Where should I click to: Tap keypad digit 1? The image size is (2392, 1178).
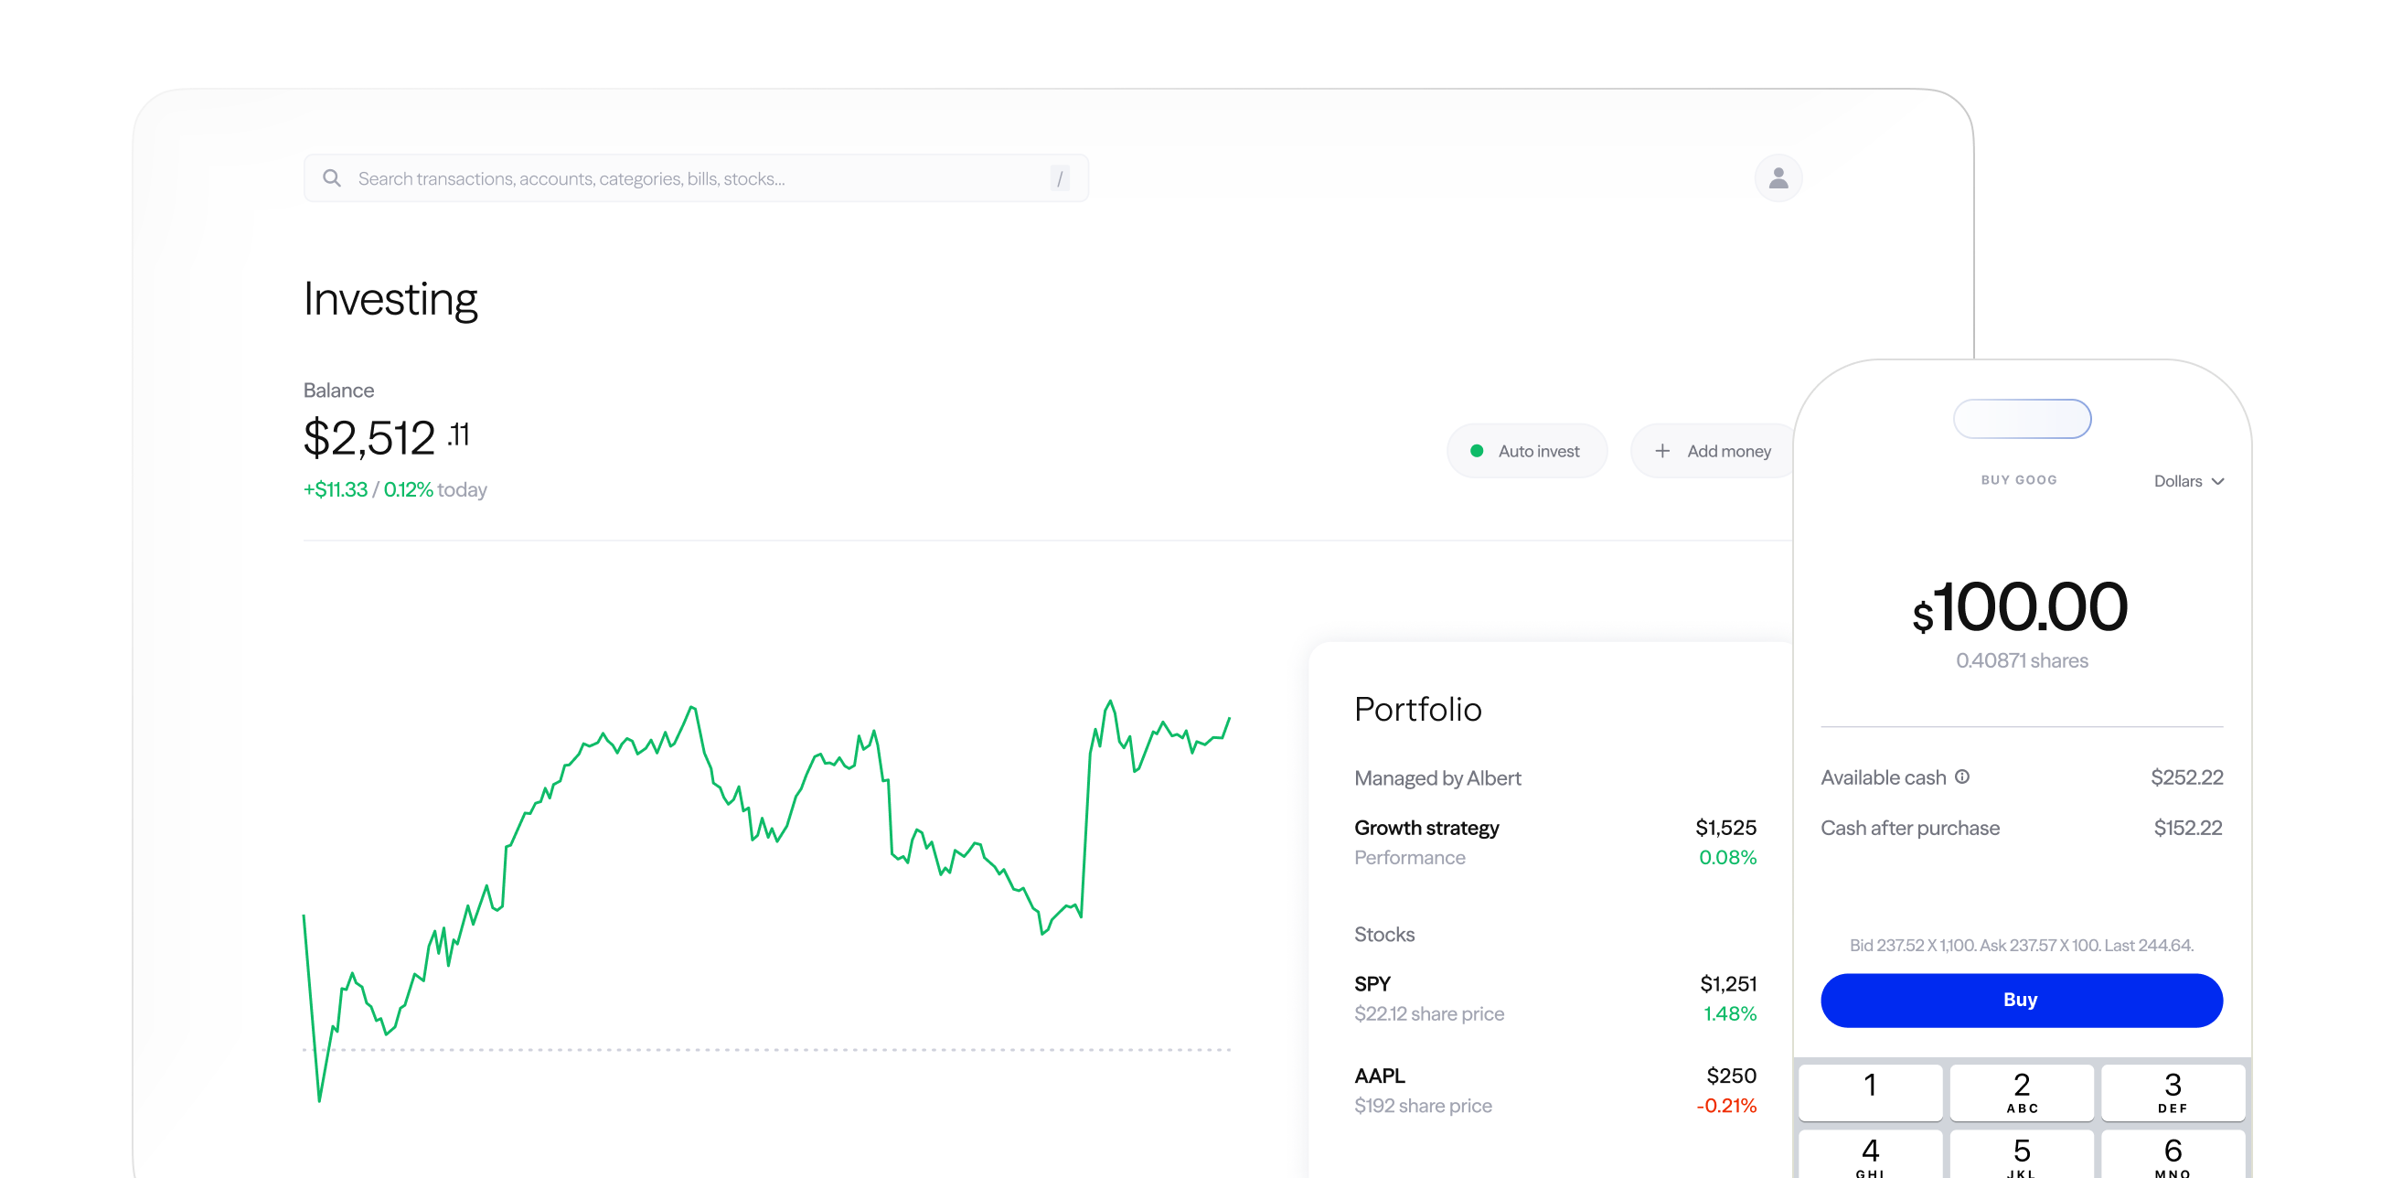(1870, 1092)
